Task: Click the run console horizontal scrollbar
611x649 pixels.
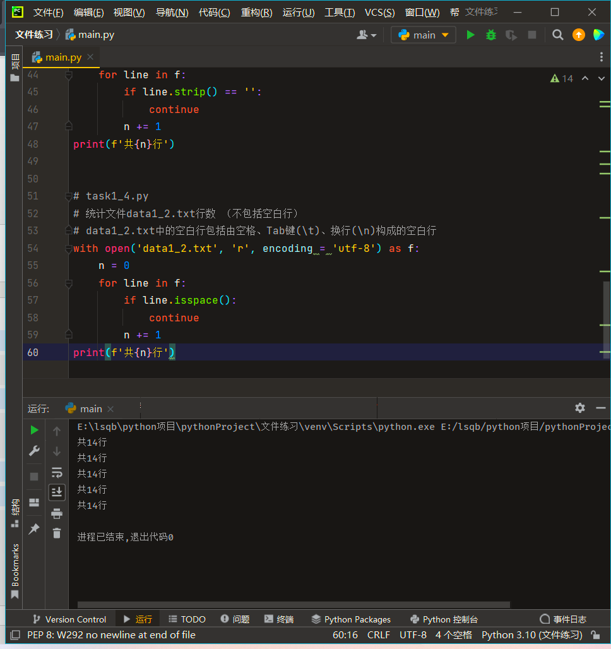Action: pos(294,605)
